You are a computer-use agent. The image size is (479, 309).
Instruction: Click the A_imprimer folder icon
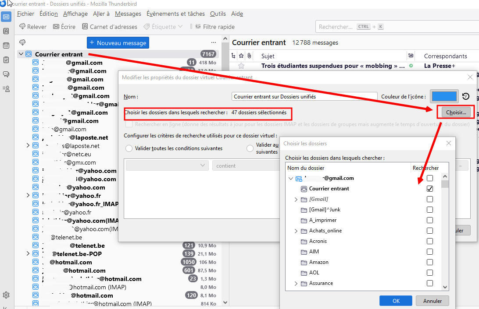pyautogui.click(x=304, y=220)
